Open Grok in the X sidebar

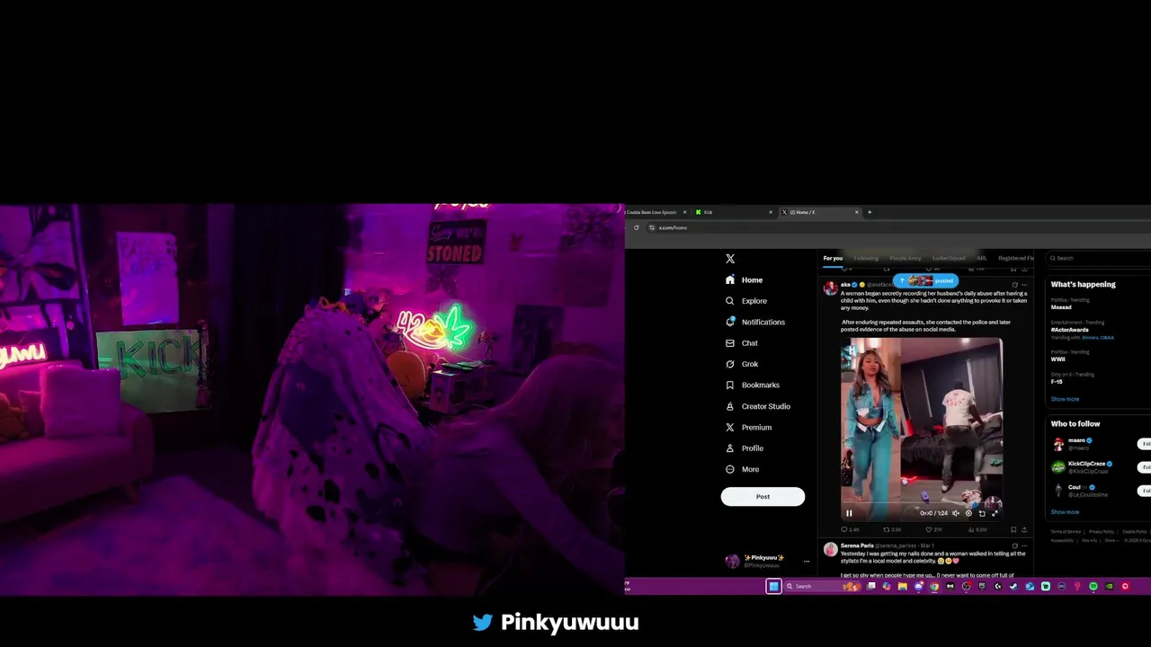point(742,364)
